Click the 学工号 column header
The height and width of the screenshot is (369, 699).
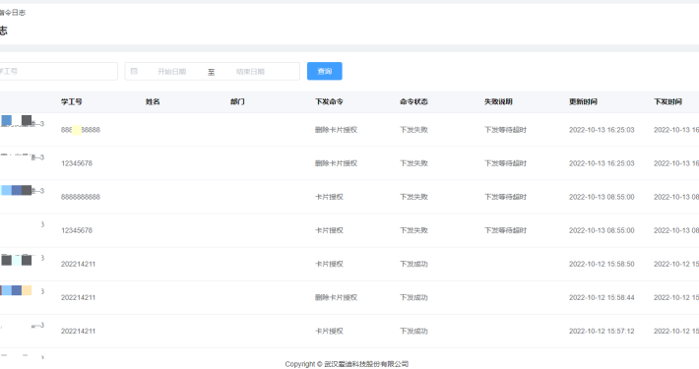[71, 101]
